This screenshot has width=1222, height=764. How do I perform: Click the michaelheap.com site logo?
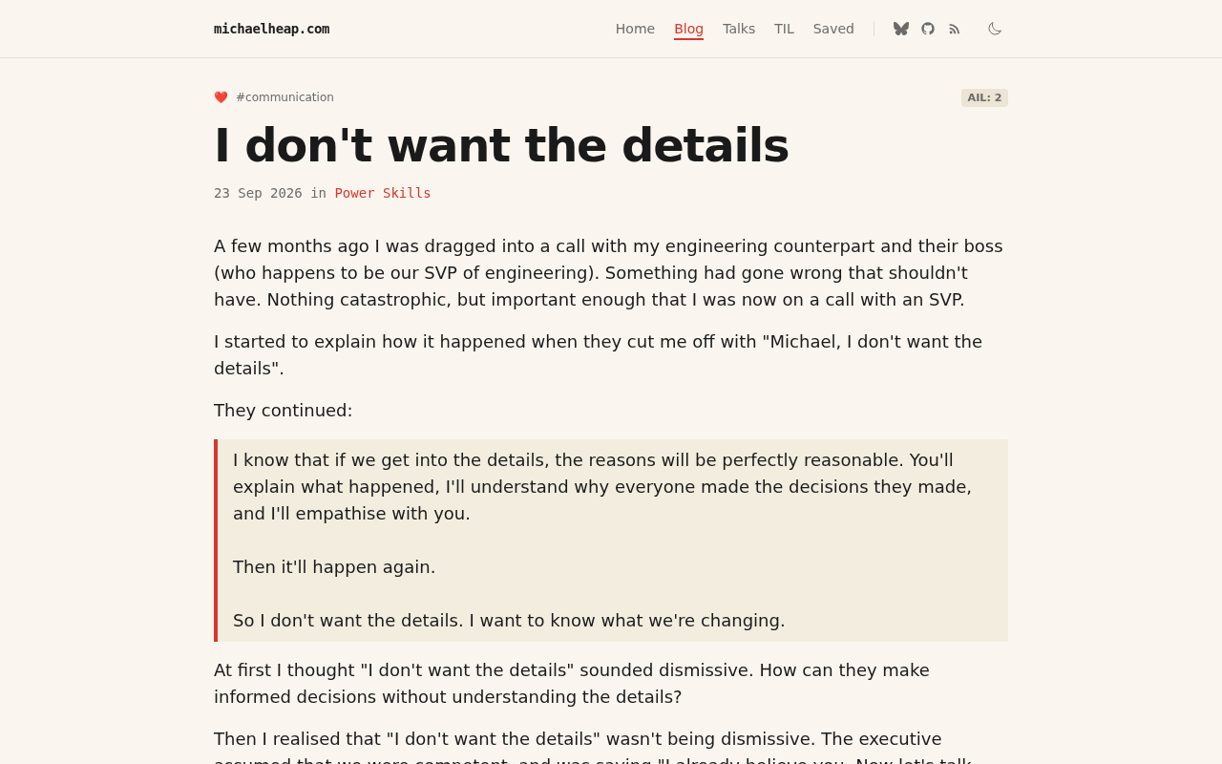[x=271, y=29]
